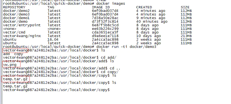This screenshot has height=104, width=231.
Task: Click the 213MB size value
Action: pos(186,36)
